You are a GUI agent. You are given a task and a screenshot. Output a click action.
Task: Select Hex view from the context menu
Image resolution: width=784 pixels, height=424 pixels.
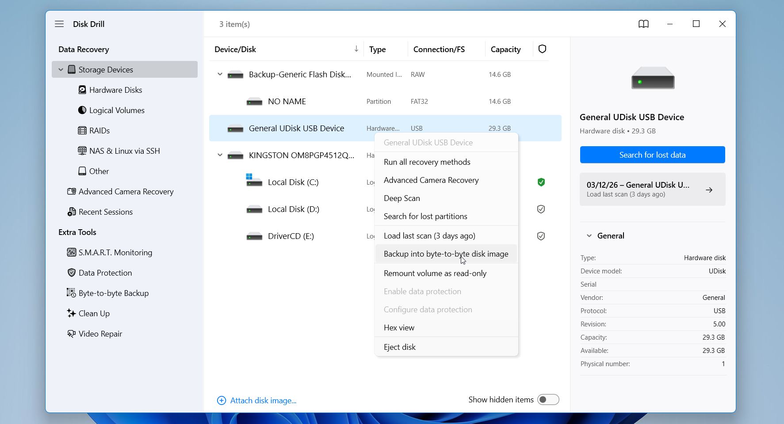(398, 327)
